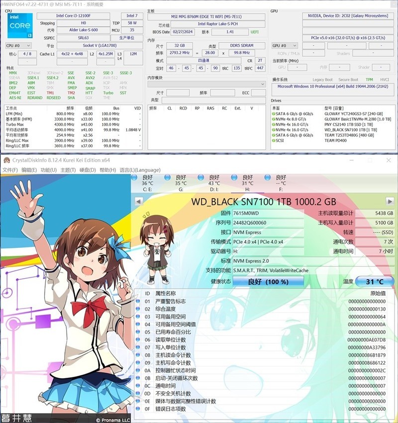Screen dimensions: 398x423
Task: Click the Secure Boot status indicator
Action: (348, 80)
